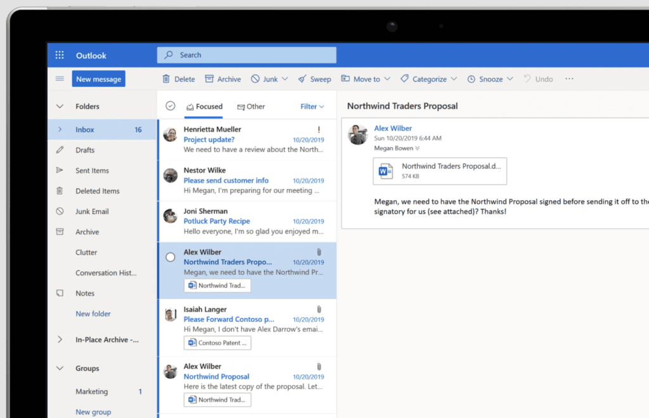Image resolution: width=649 pixels, height=418 pixels.
Task: Click the Archive folder icon in sidebar
Action: click(x=60, y=232)
